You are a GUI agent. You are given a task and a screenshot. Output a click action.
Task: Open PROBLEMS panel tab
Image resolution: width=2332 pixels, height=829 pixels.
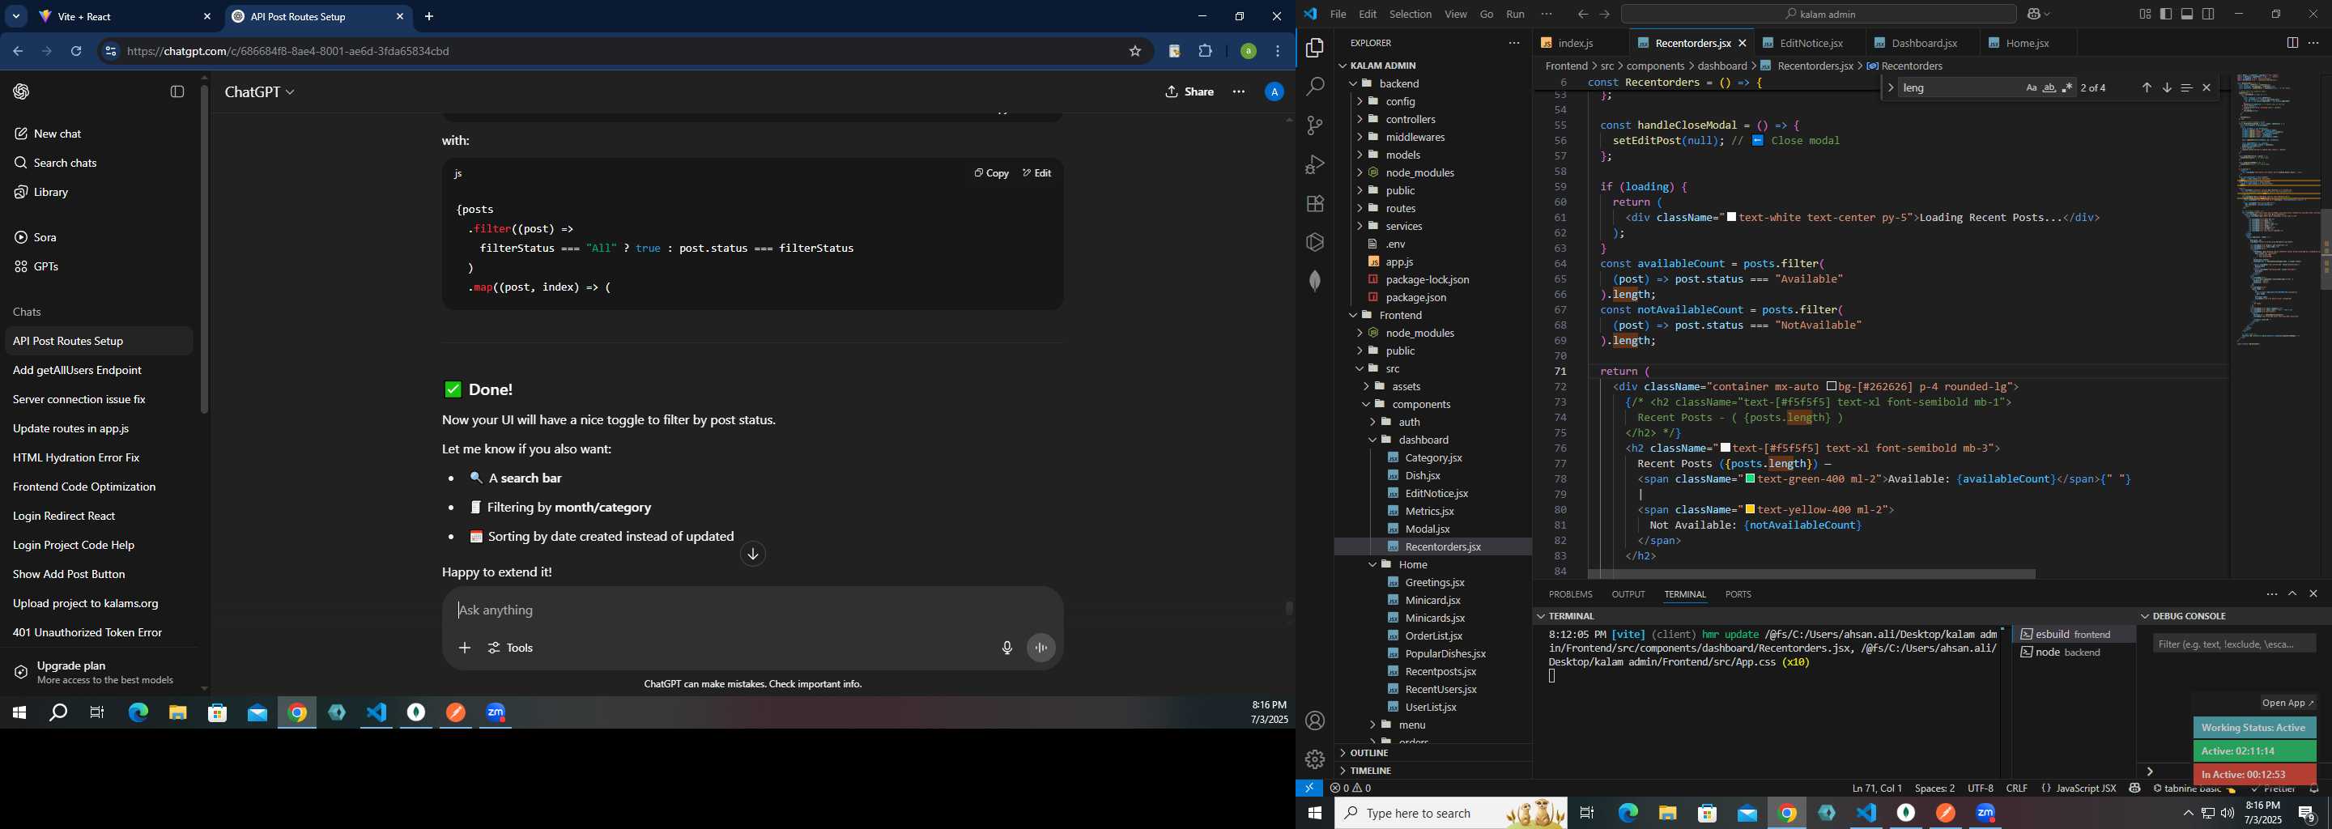coord(1570,594)
